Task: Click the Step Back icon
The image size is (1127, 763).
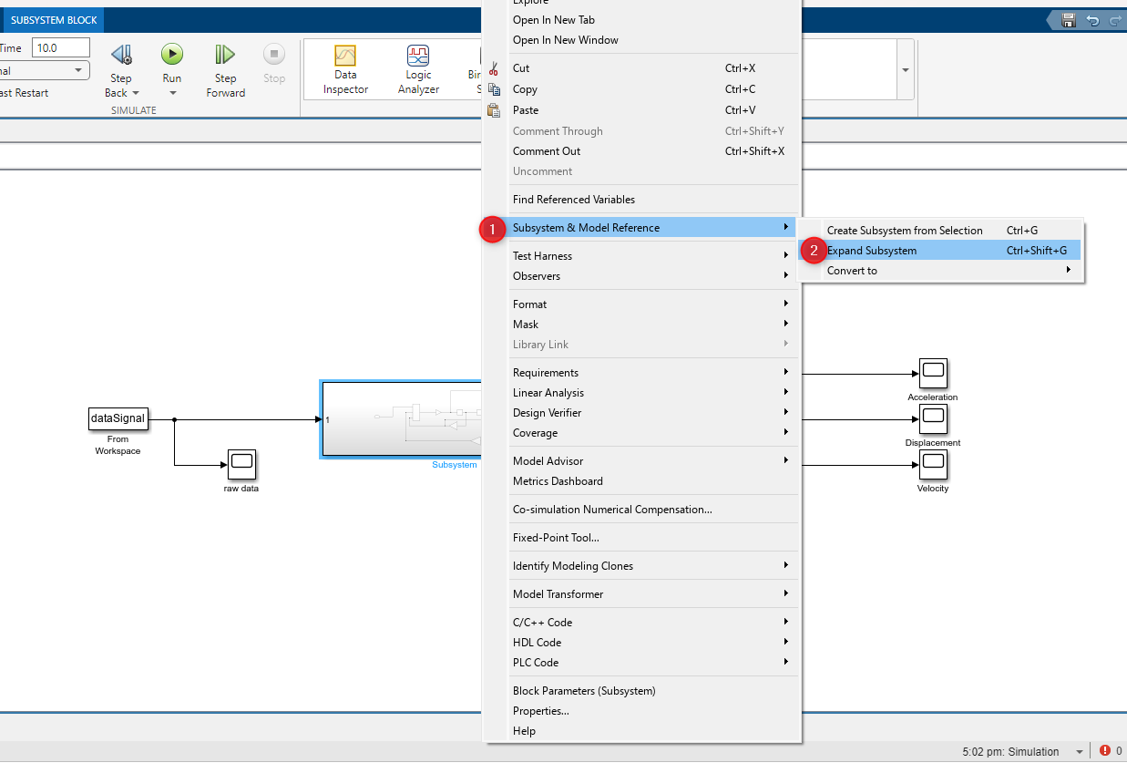Action: (x=121, y=55)
